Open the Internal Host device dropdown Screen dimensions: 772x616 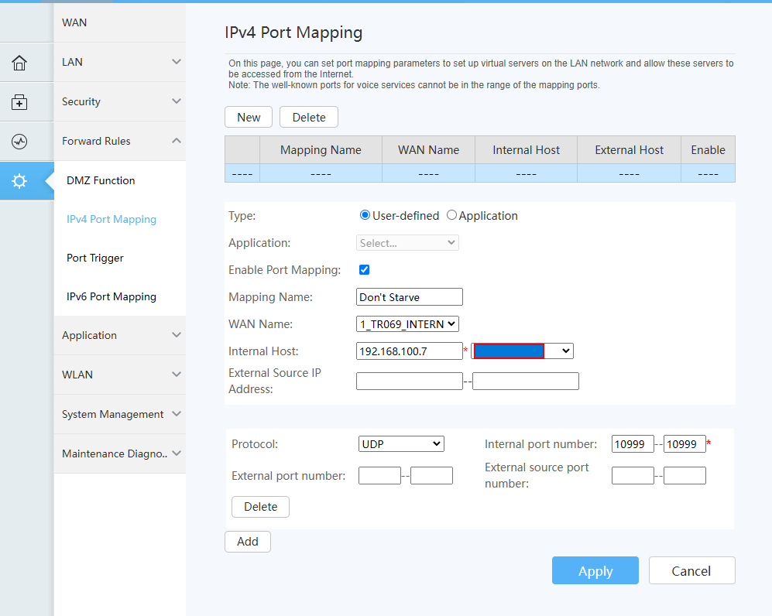523,351
